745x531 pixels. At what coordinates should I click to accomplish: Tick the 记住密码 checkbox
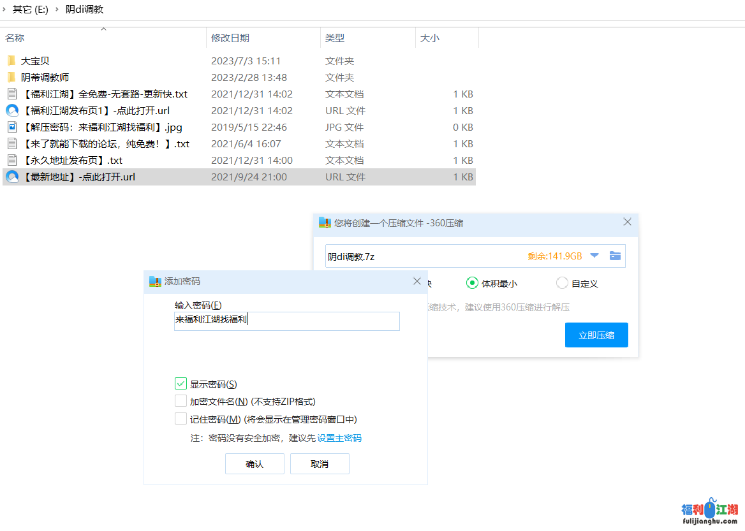[x=181, y=419]
